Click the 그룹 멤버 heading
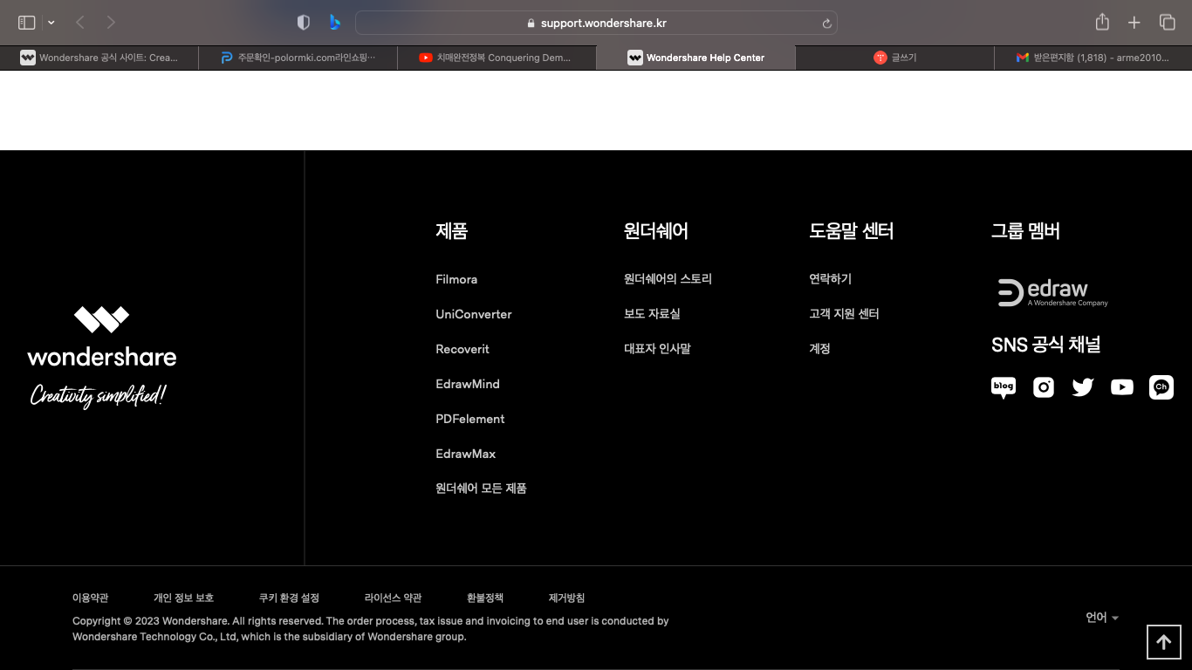Screen dimensions: 1192x670 pyautogui.click(x=1025, y=231)
